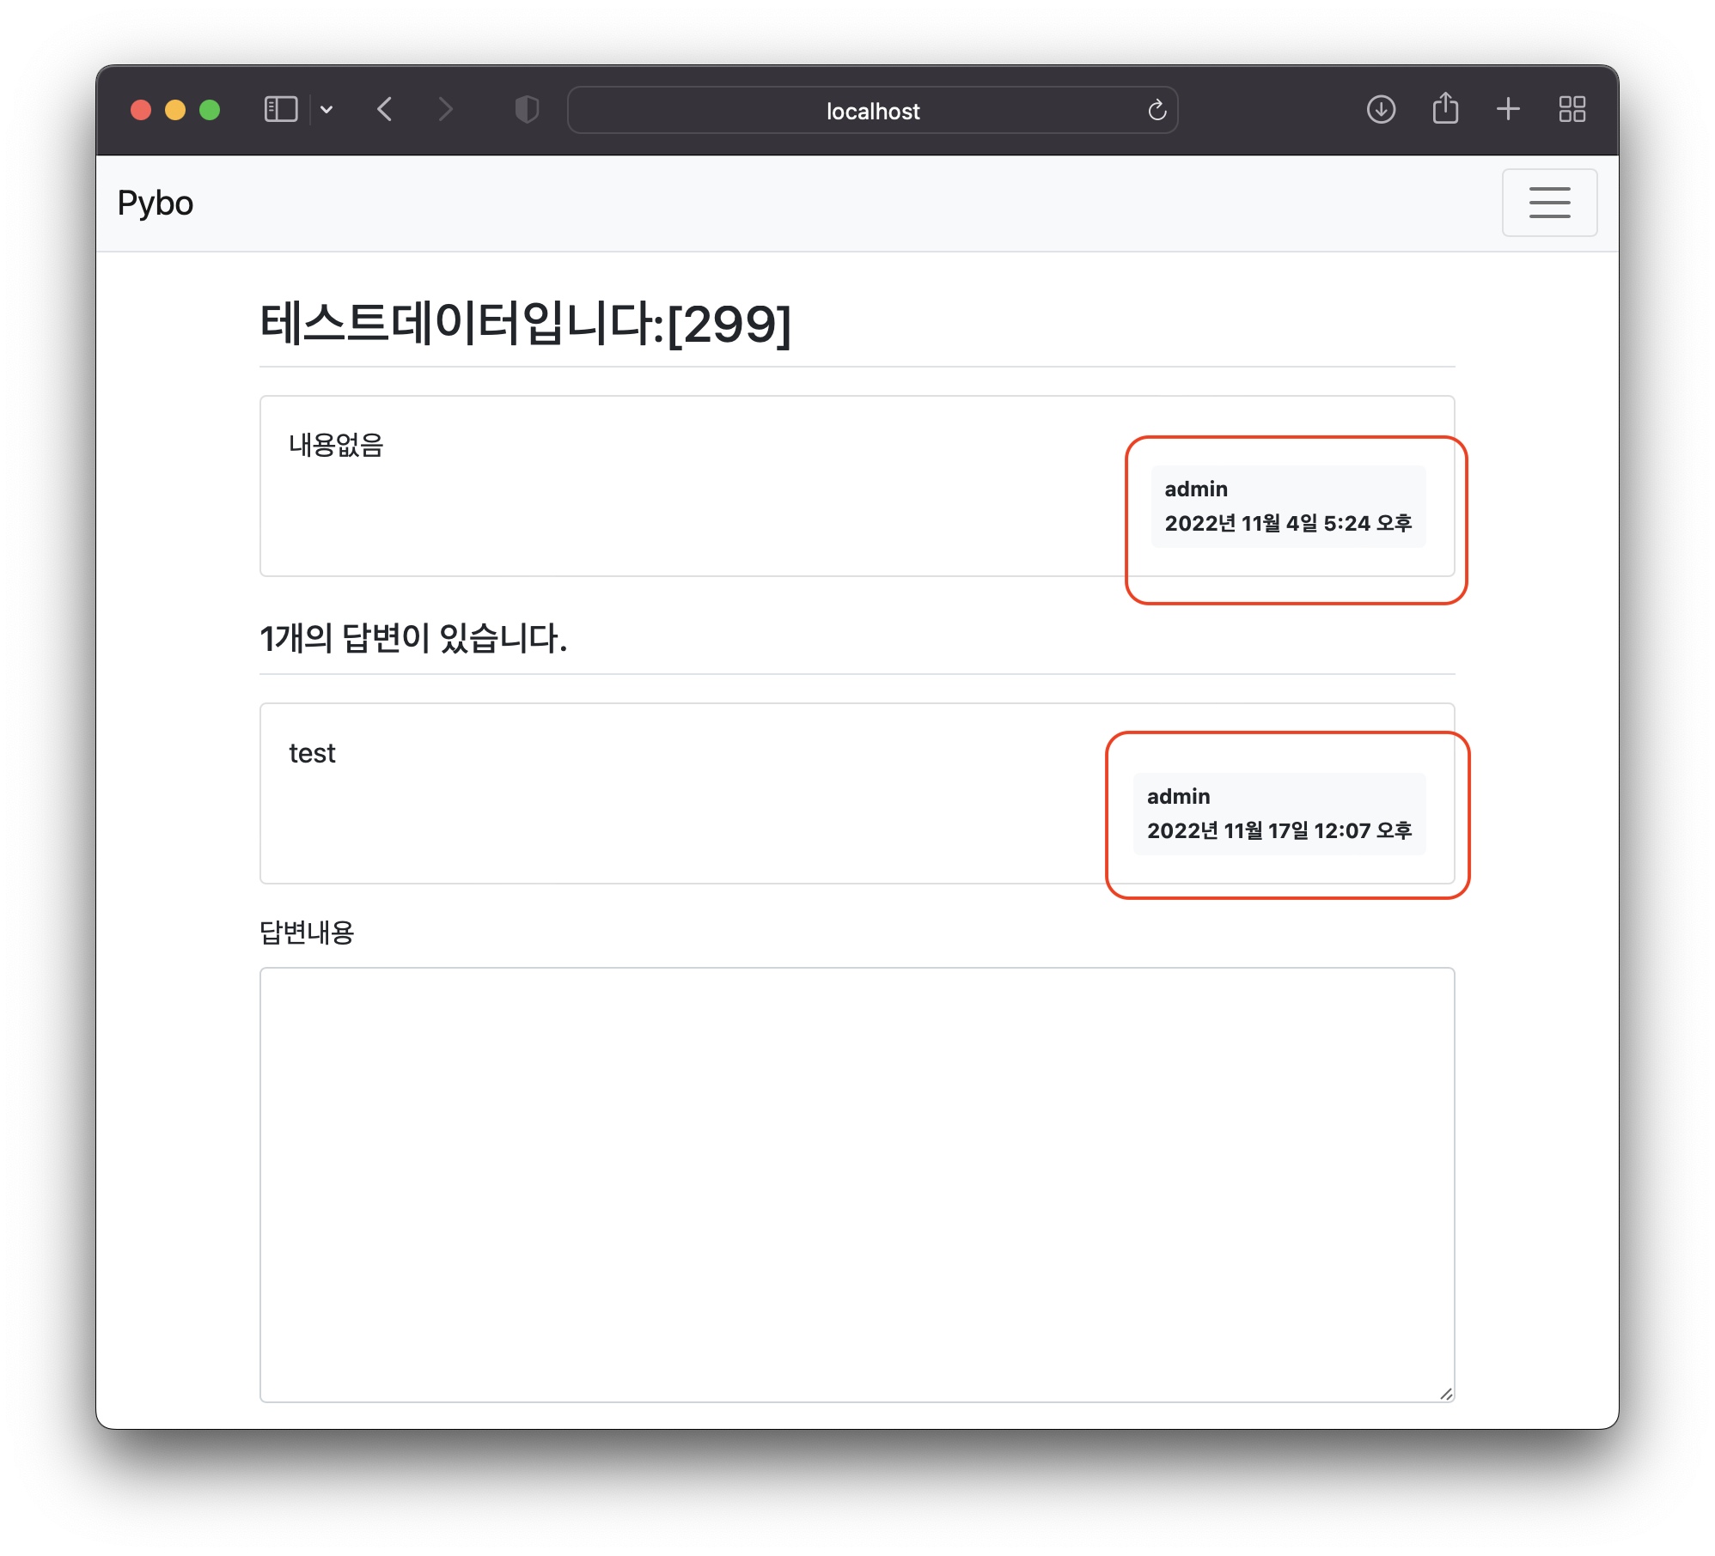
Task: Go back to the previous page
Action: point(385,110)
